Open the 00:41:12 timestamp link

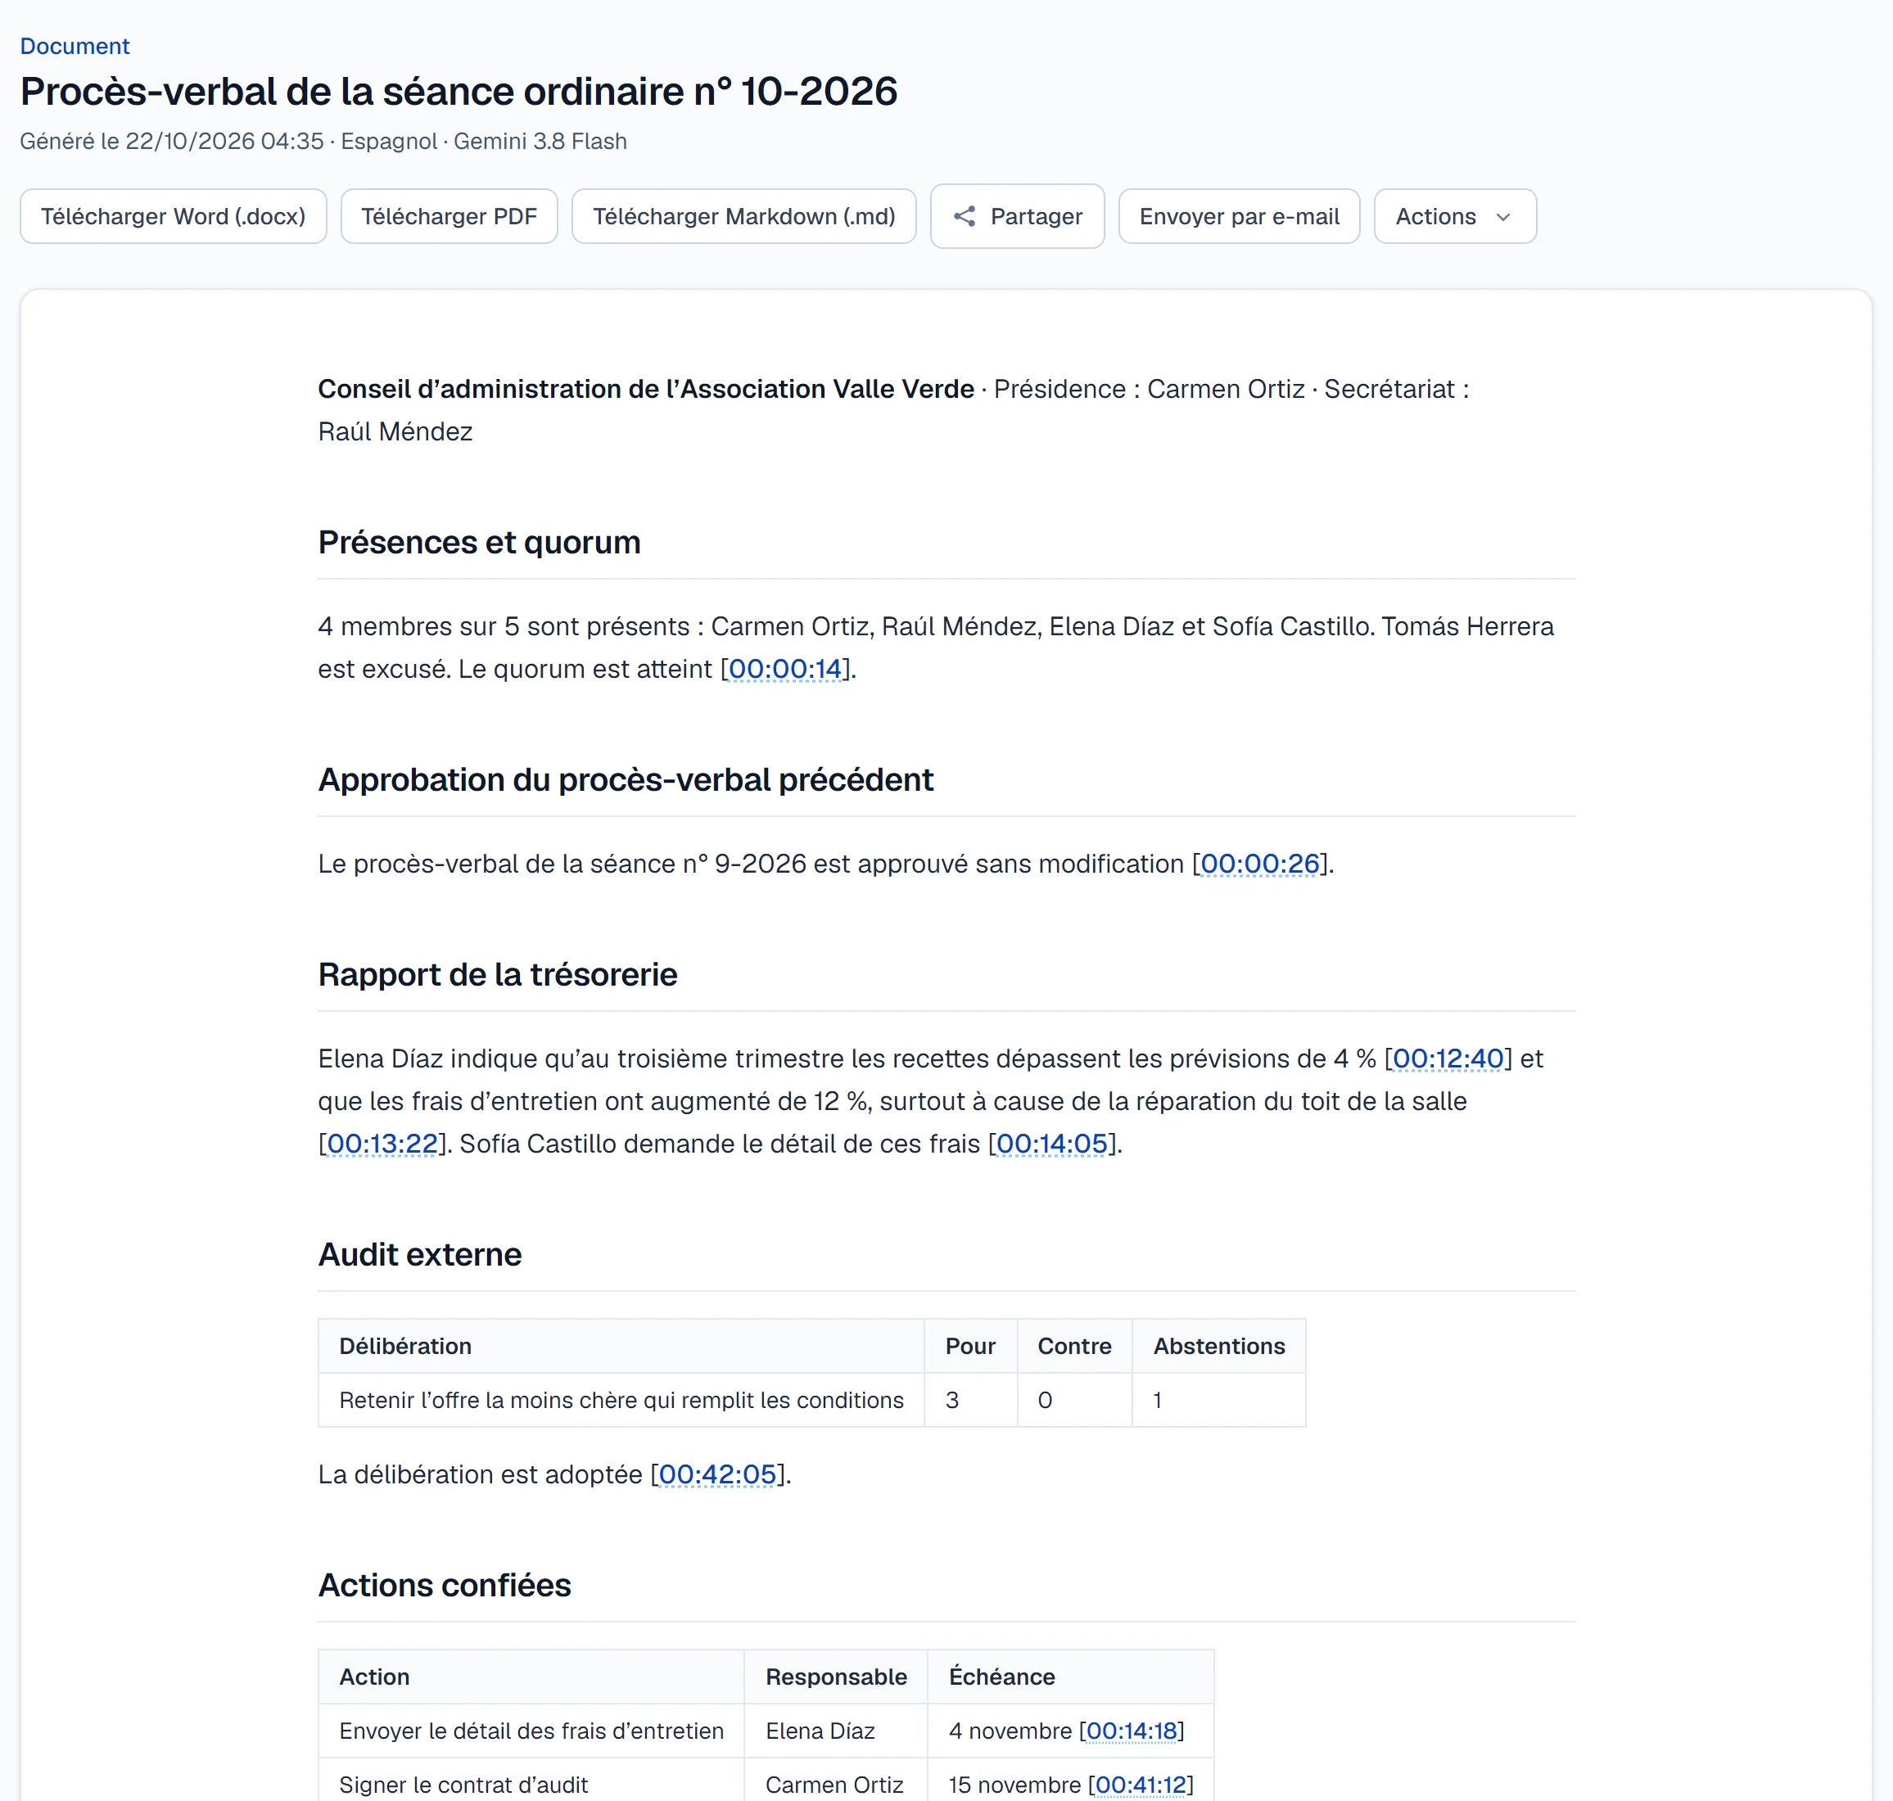(1141, 1785)
